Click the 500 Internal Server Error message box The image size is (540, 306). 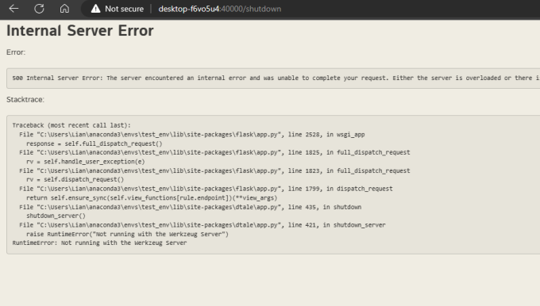point(273,78)
